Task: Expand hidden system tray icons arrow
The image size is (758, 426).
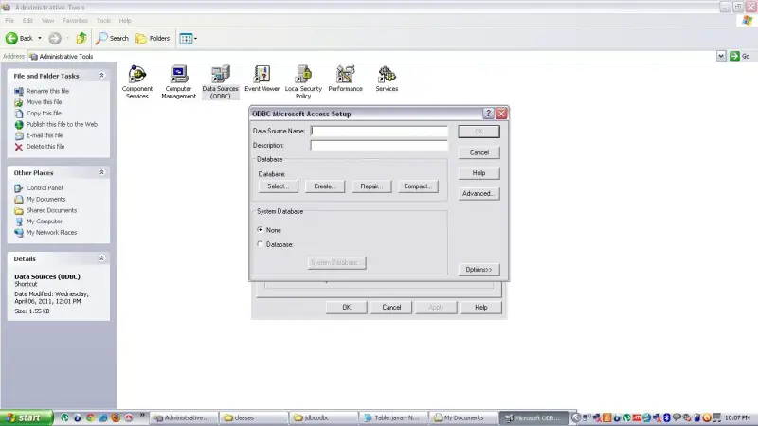Action: tap(576, 417)
